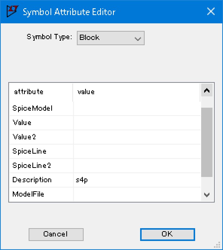223x250 pixels.
Task: Close the Symbol Attribute Editor window
Action: click(x=211, y=11)
